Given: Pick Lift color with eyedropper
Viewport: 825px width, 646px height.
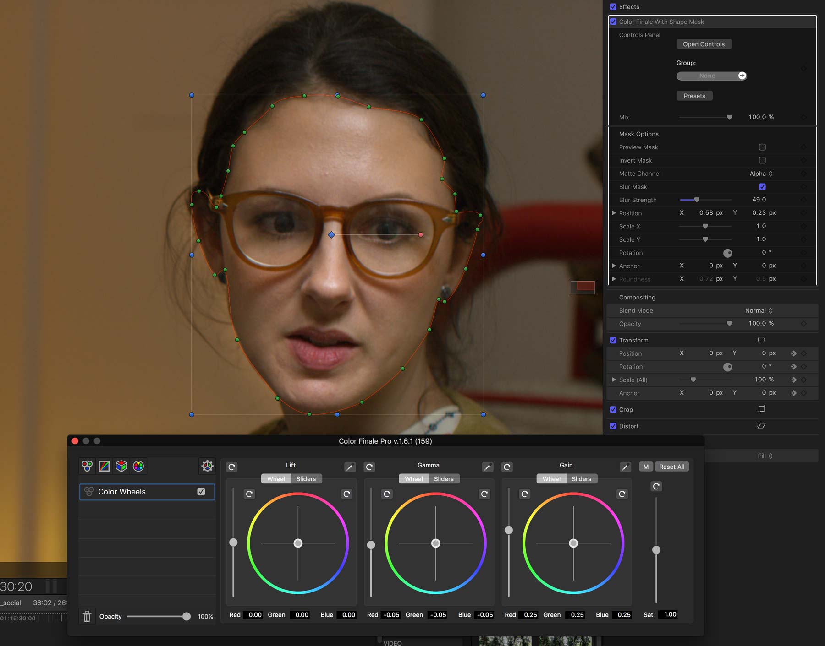Looking at the screenshot, I should pyautogui.click(x=350, y=467).
